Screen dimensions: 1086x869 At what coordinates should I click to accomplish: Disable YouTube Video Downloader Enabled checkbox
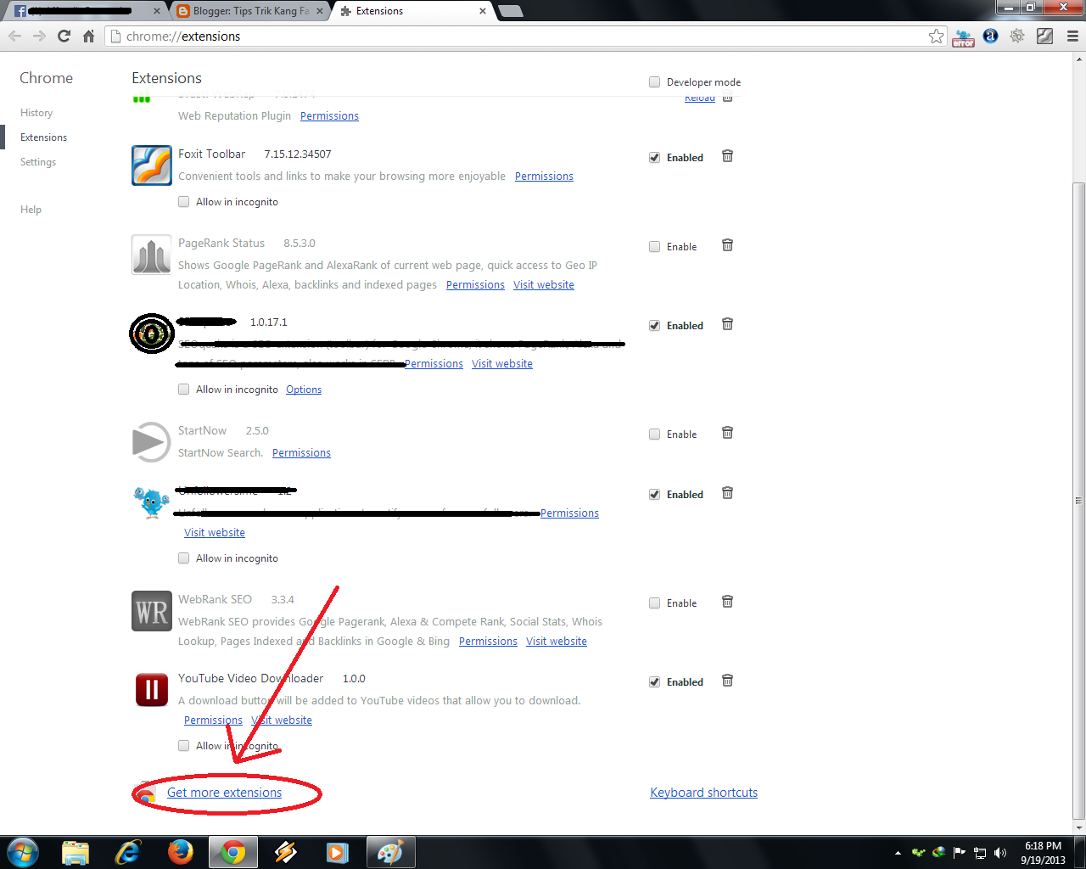click(654, 682)
